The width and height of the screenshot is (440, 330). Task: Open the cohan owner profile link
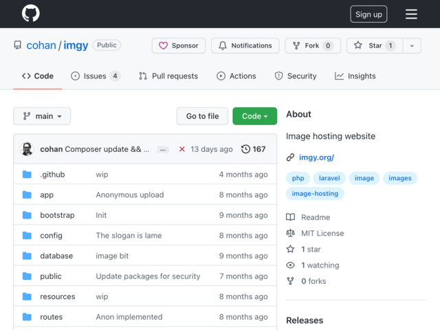coord(41,45)
